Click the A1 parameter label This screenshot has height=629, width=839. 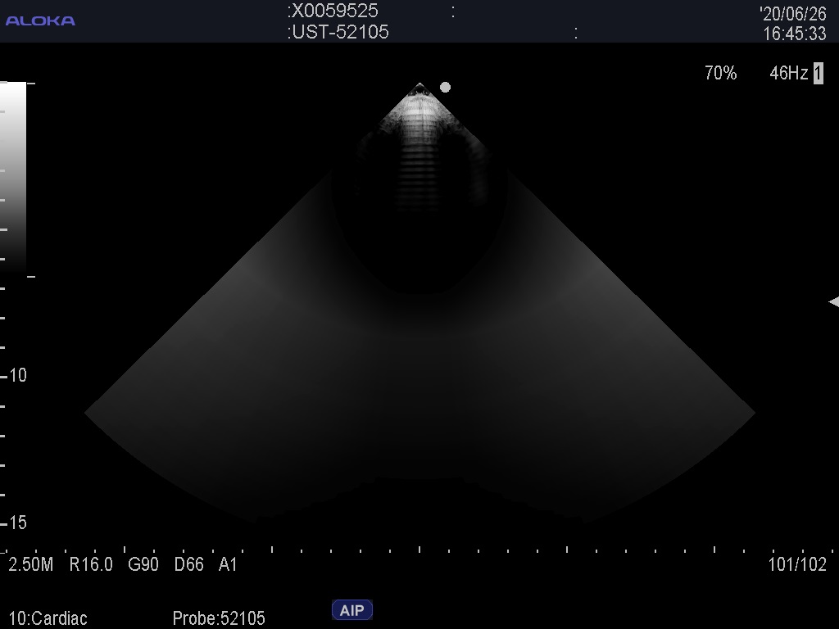(x=228, y=564)
